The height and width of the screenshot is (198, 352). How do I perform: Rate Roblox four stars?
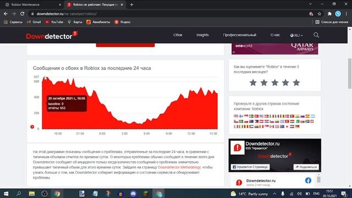(x=285, y=82)
